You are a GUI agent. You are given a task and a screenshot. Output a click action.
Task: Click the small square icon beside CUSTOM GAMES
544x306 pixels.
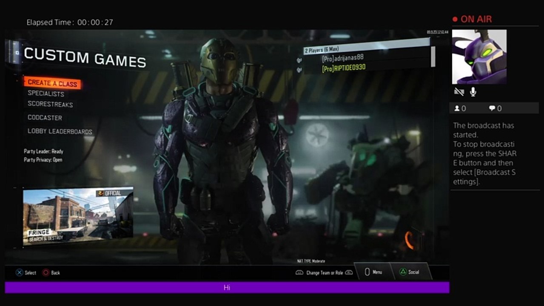[17, 53]
